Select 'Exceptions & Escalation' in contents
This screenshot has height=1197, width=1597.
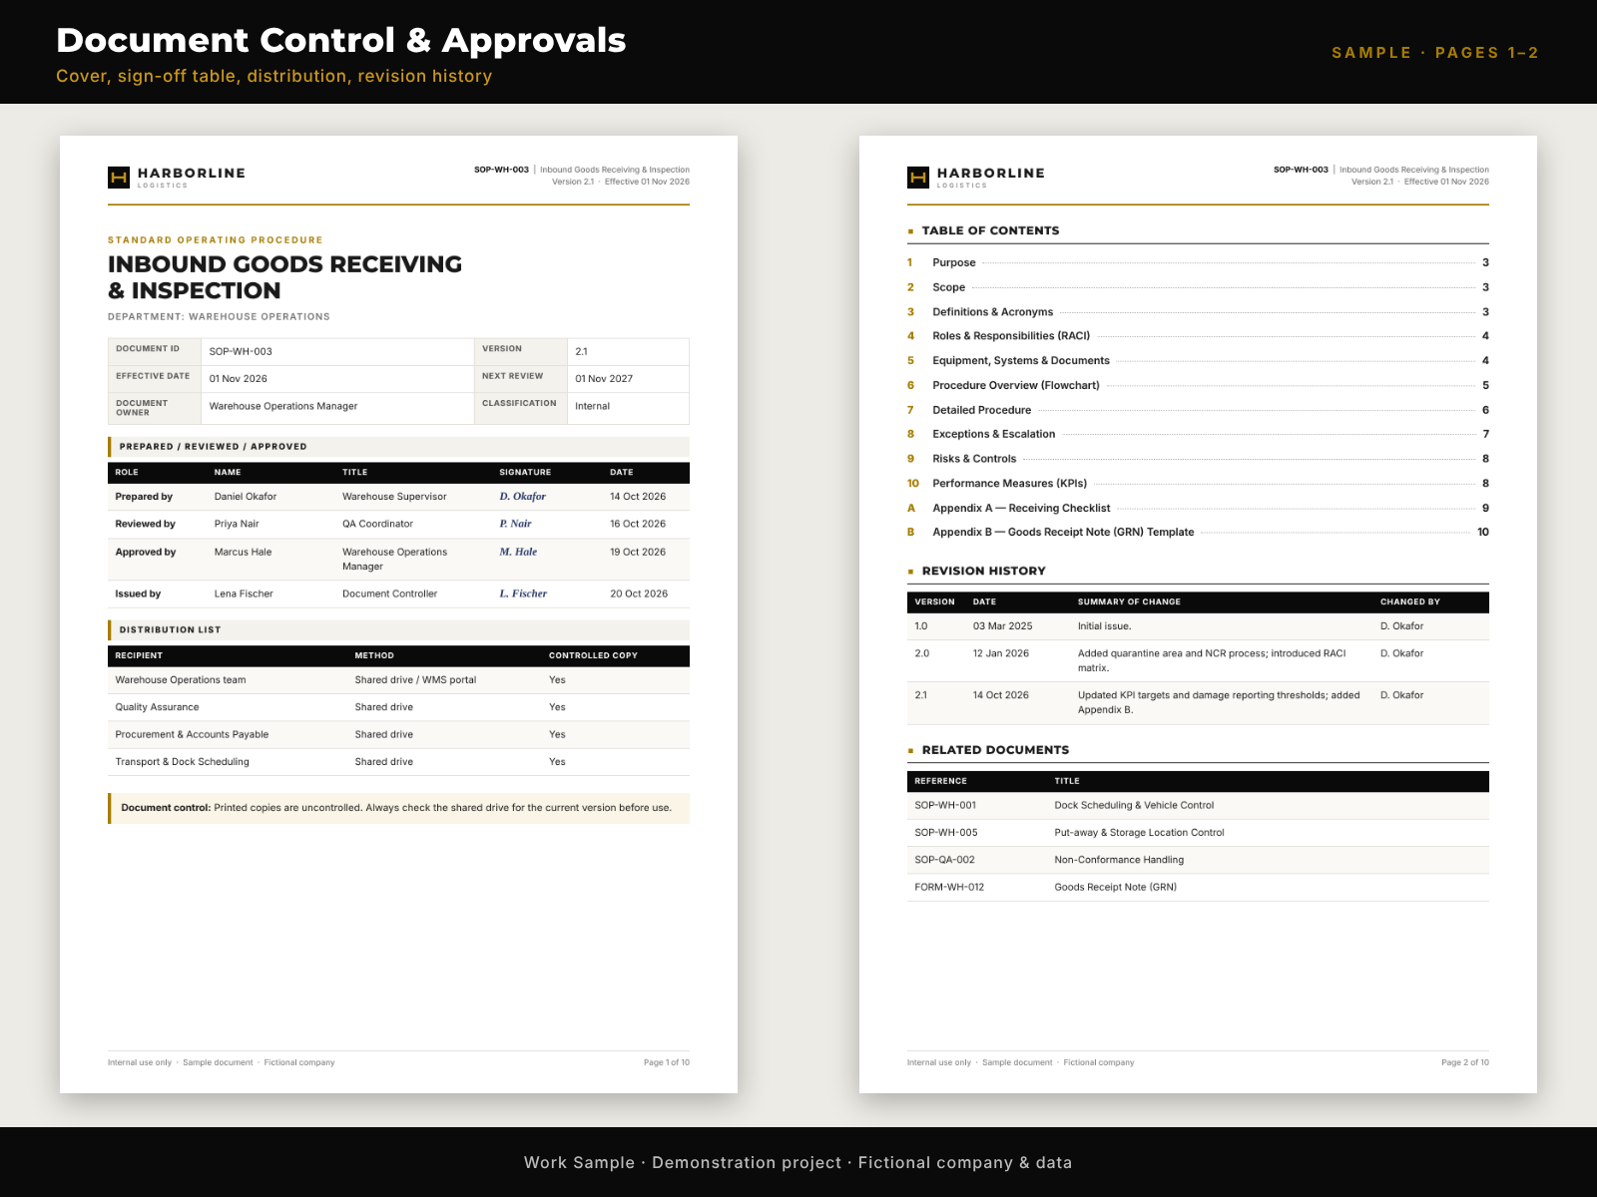pyautogui.click(x=1198, y=434)
